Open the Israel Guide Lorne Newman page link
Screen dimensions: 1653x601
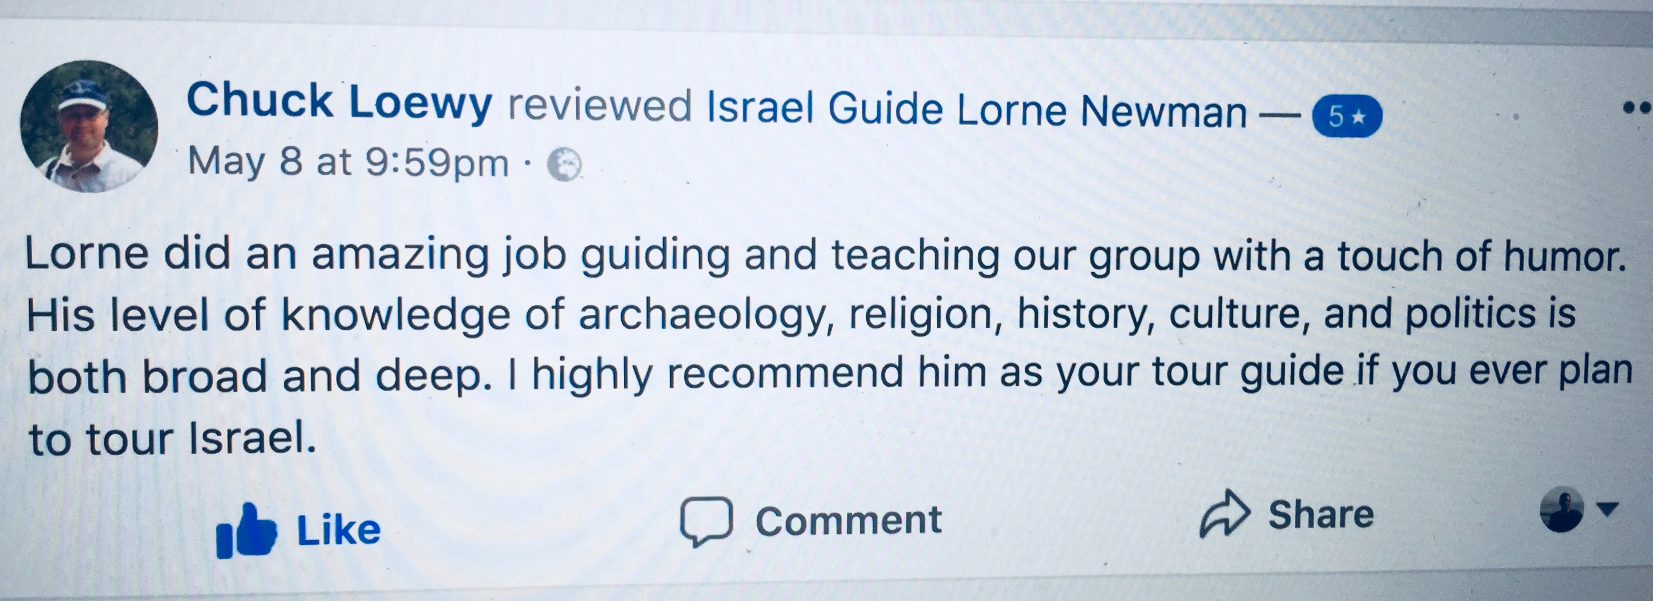(x=975, y=110)
